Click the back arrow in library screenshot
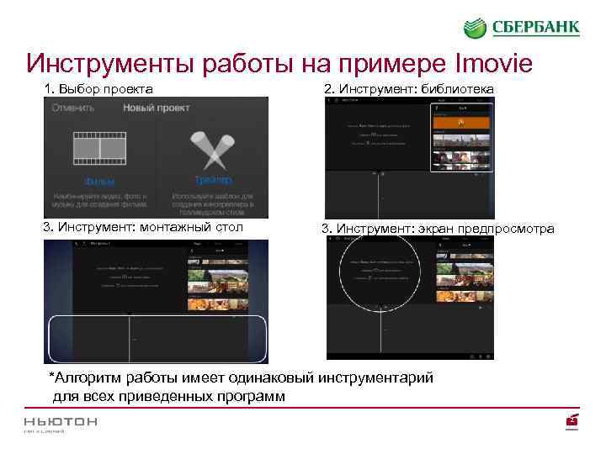Viewport: 606px width, 454px height. pyautogui.click(x=329, y=100)
